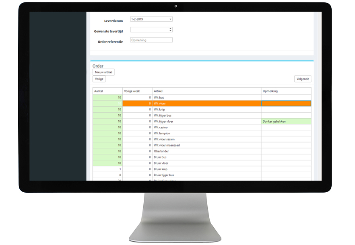Edit the Aantal value 8 for Bruin tijger bus
355x245 pixels.
pyautogui.click(x=107, y=175)
